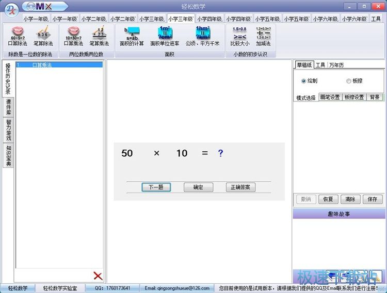Image resolution: width=387 pixels, height=293 pixels.
Task: Delete history entry with the red X icon
Action: pyautogui.click(x=98, y=276)
